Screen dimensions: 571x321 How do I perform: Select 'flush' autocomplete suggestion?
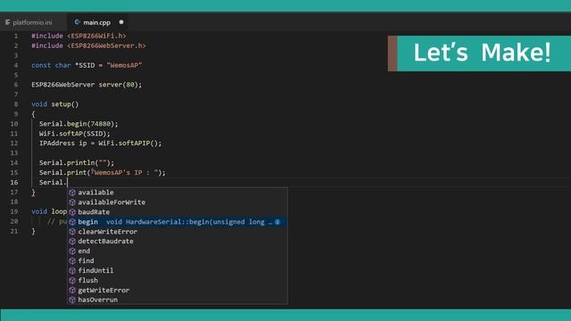(178, 281)
